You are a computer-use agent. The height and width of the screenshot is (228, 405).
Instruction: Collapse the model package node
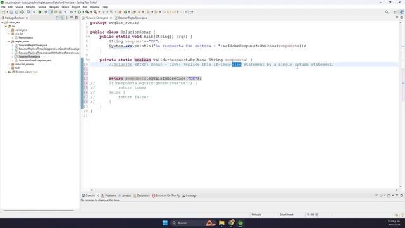click(x=9, y=34)
